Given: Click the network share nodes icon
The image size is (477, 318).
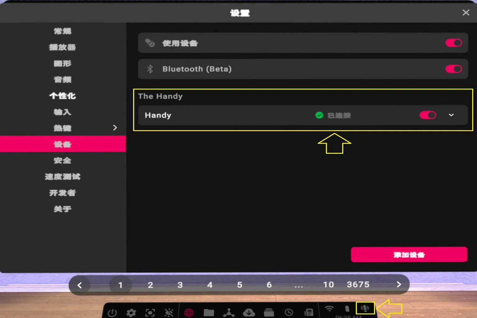Looking at the screenshot, I should click(229, 312).
